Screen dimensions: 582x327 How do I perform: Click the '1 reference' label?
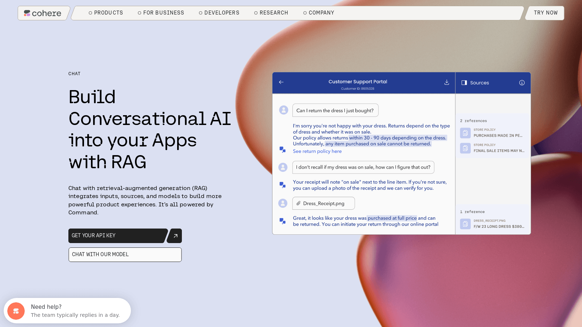[472, 212]
